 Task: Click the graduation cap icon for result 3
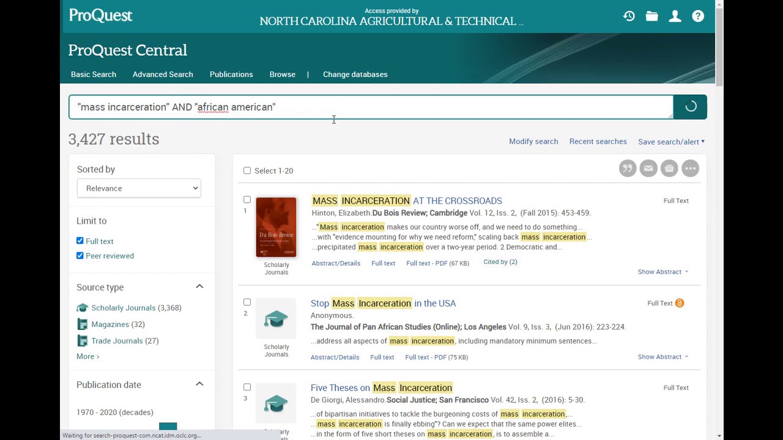(276, 403)
